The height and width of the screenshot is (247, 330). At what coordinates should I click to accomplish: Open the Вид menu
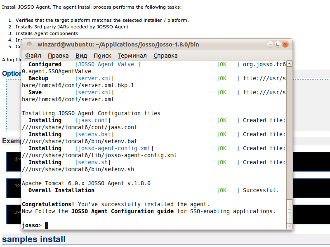81,56
